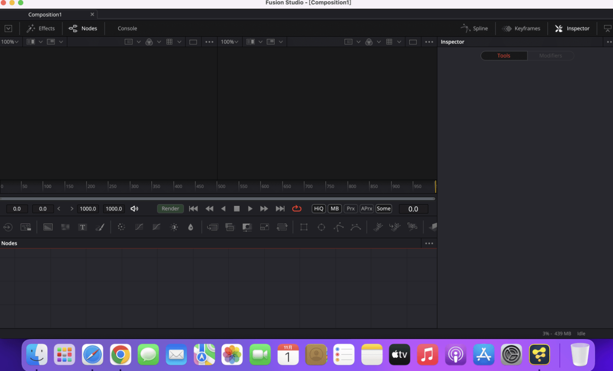Click the Render button
Image resolution: width=613 pixels, height=371 pixels.
tap(170, 209)
